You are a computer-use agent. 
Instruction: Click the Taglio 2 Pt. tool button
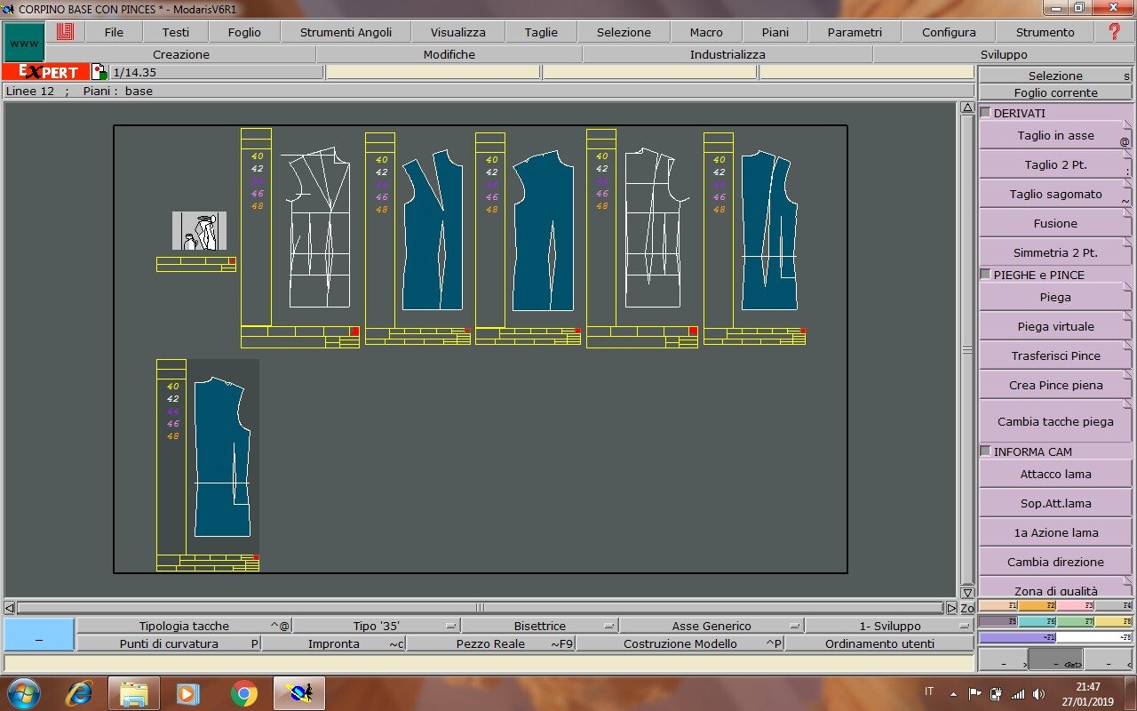point(1055,164)
